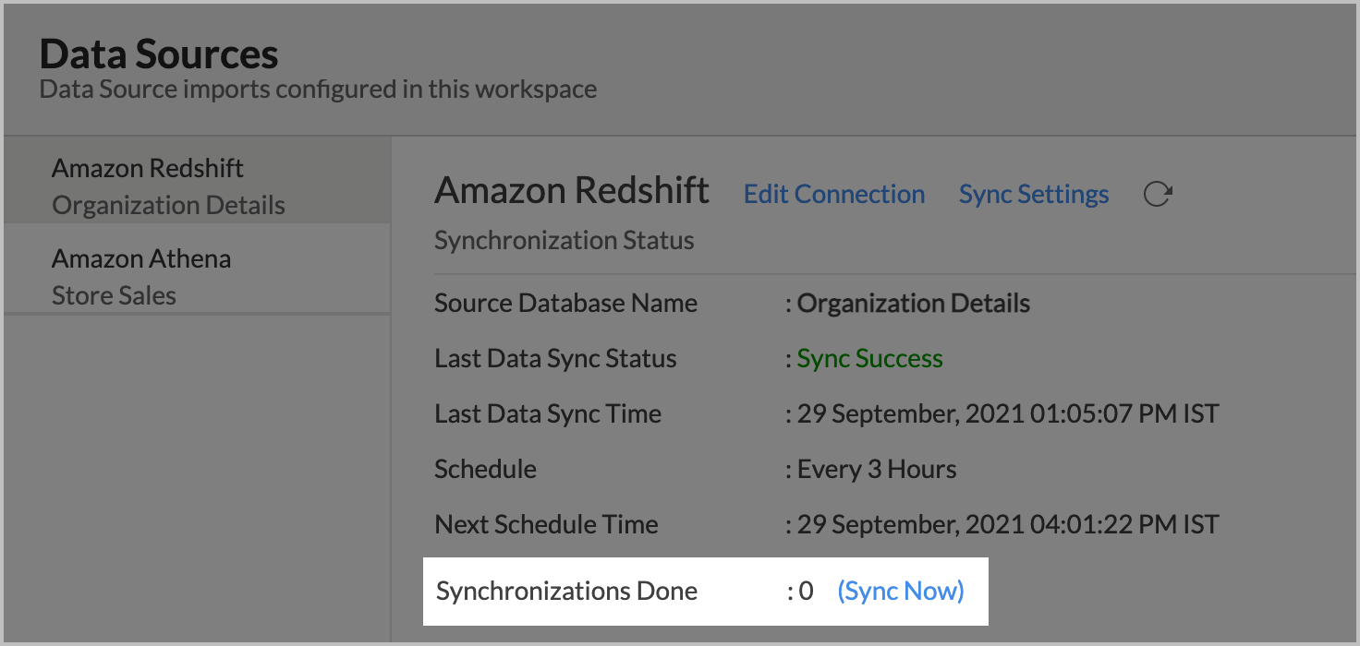Click the Organization Details text in the sidebar
Screen dimensions: 1360x646
168,205
